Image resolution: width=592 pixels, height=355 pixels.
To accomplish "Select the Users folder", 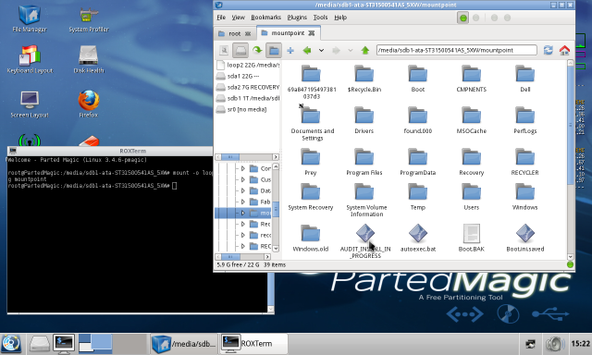I will (x=471, y=197).
